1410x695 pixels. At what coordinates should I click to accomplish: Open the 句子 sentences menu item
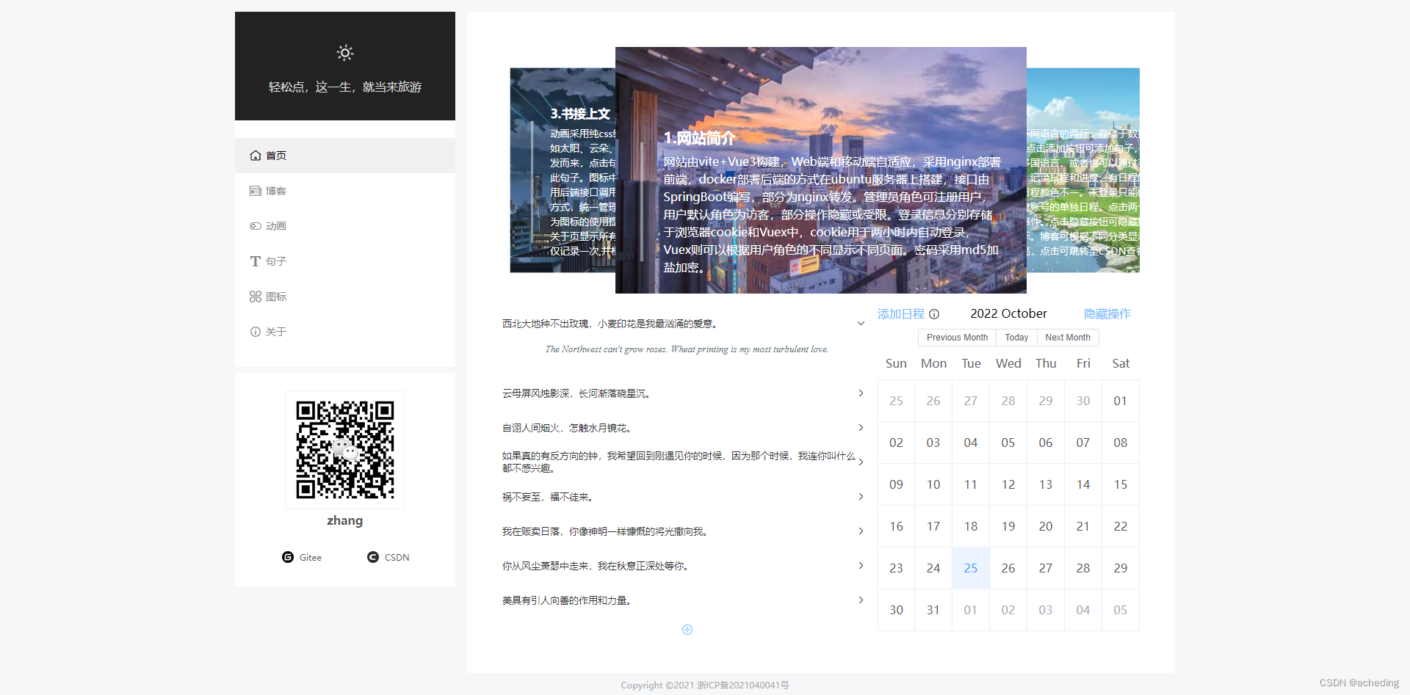coord(345,261)
